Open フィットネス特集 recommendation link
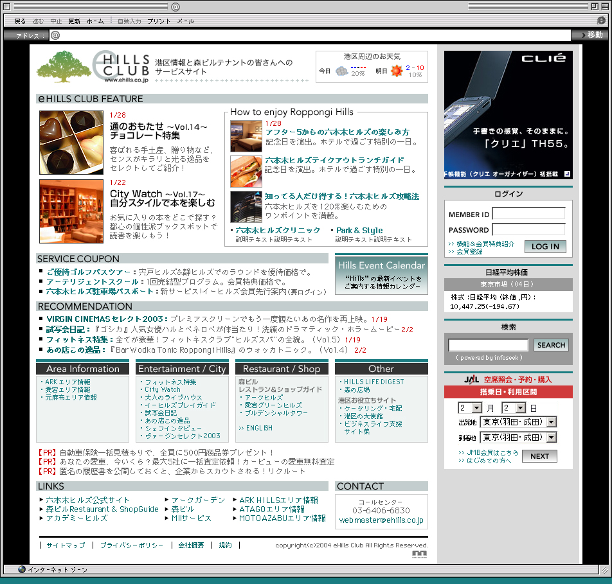The height and width of the screenshot is (584, 612). tap(77, 339)
